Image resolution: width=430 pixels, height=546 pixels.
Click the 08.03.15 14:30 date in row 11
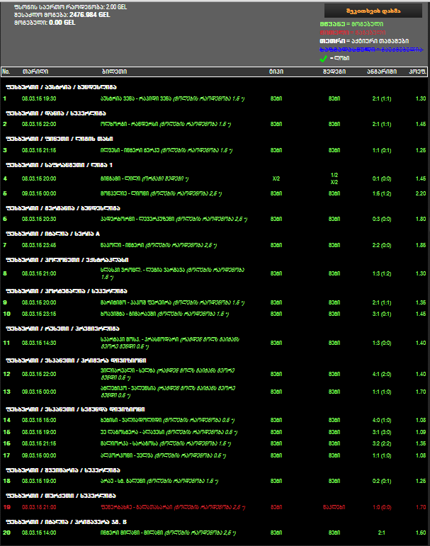coord(37,342)
